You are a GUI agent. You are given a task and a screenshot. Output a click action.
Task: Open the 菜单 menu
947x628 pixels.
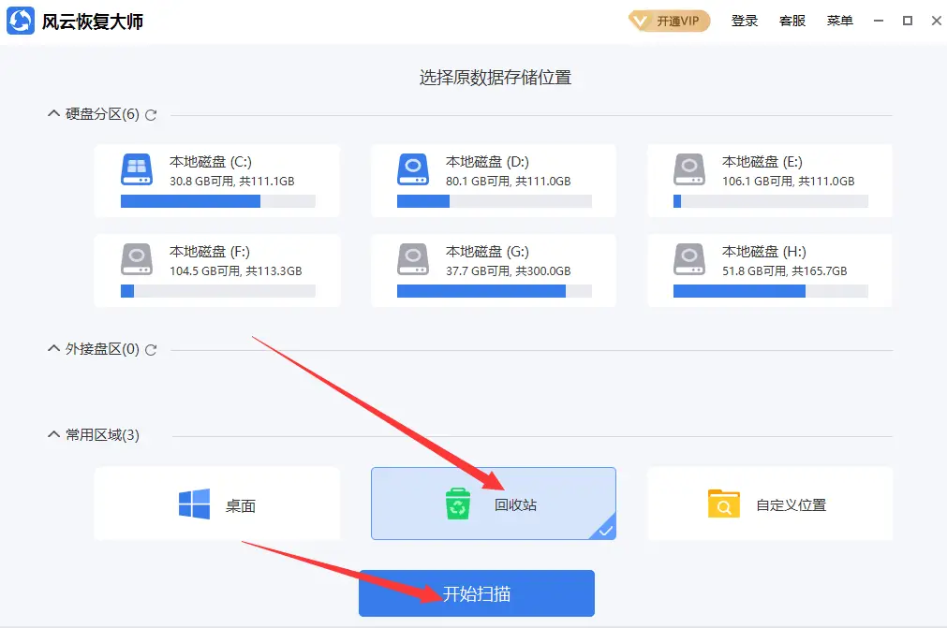[x=839, y=21]
